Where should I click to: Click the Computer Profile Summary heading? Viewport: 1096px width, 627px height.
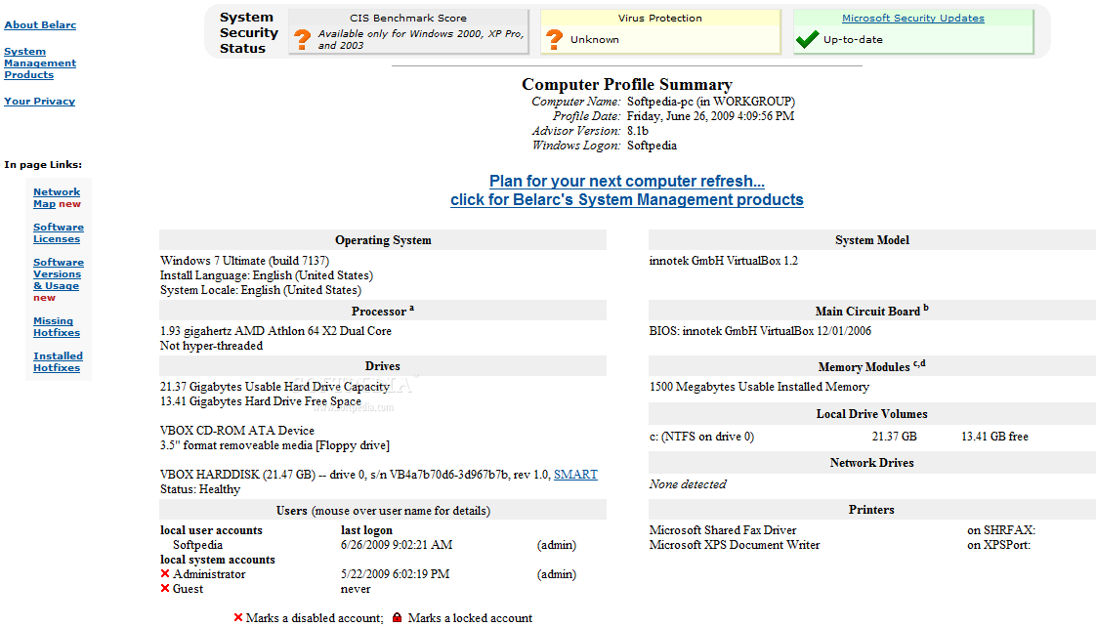pos(627,84)
